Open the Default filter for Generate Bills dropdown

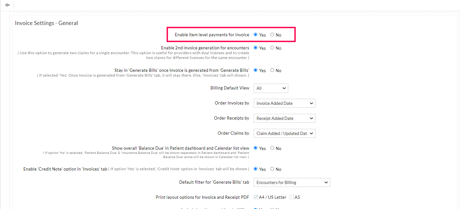click(292, 182)
